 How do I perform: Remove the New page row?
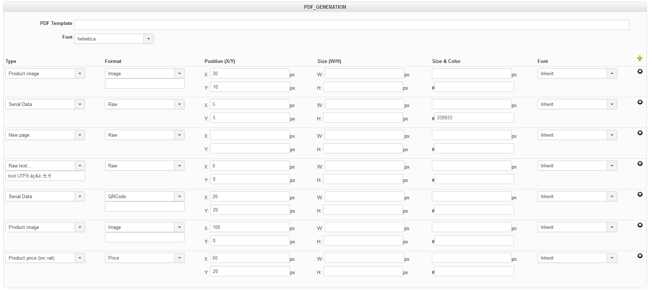click(x=640, y=133)
